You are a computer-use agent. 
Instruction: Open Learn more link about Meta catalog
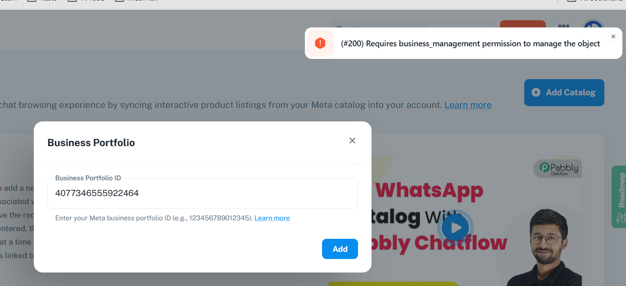coord(468,105)
